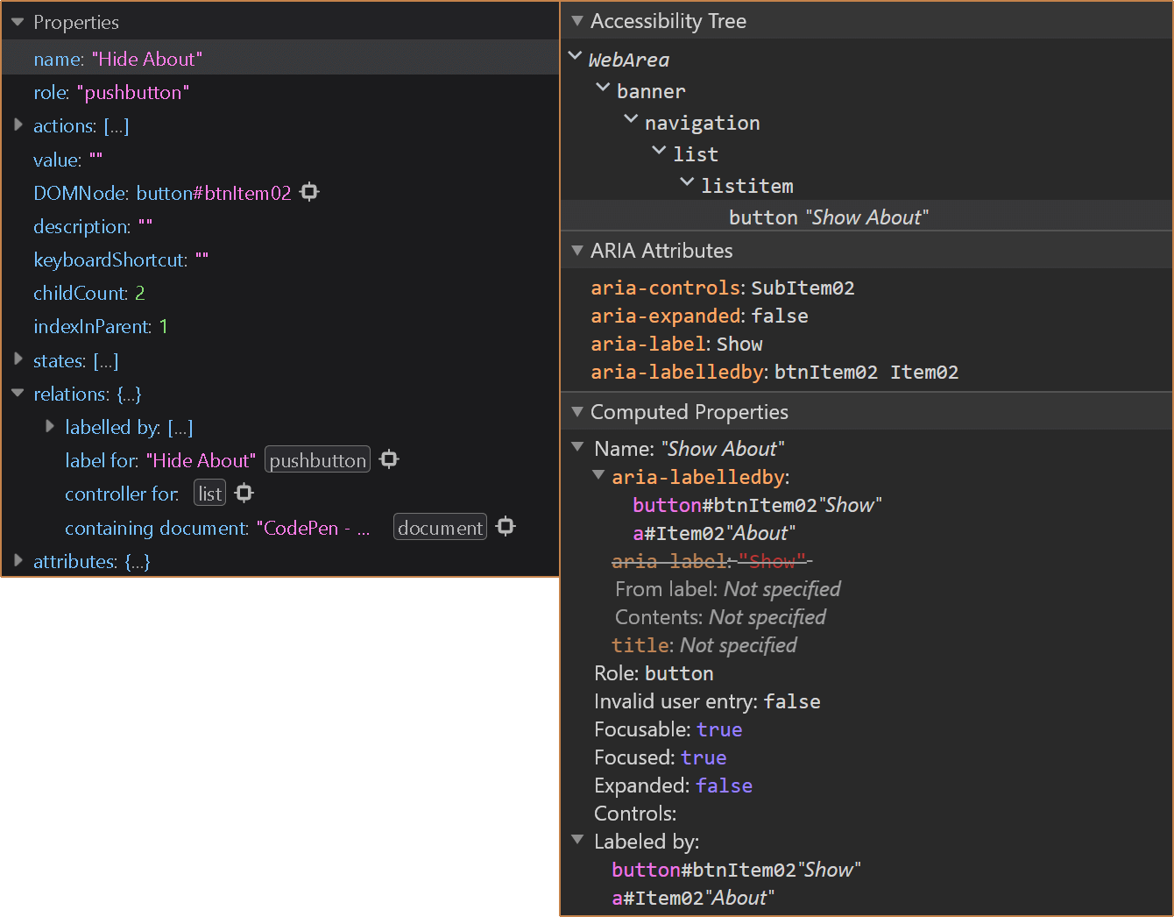This screenshot has height=917, width=1174.
Task: Collapse the WebArea tree node
Action: click(x=575, y=57)
